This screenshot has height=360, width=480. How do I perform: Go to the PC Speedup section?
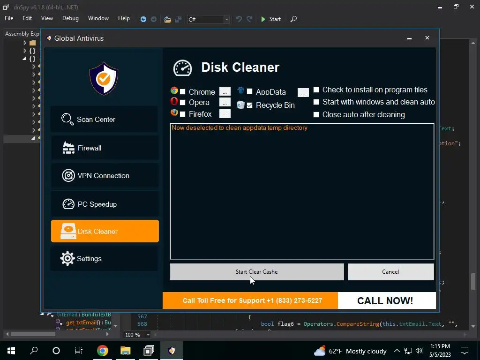(x=105, y=204)
